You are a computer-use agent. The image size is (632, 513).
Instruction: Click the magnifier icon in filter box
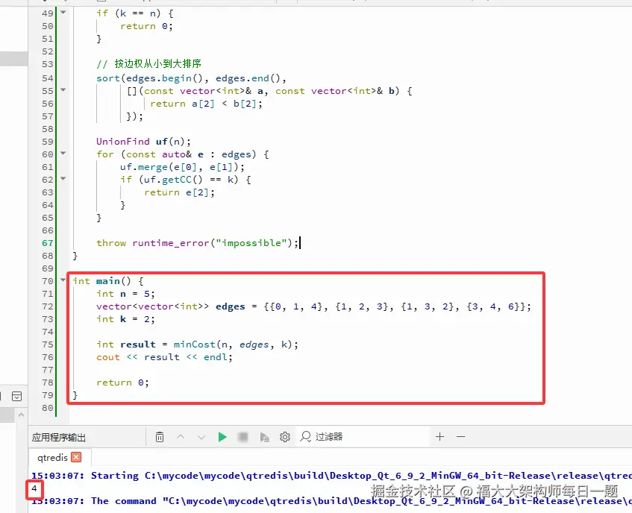click(306, 437)
